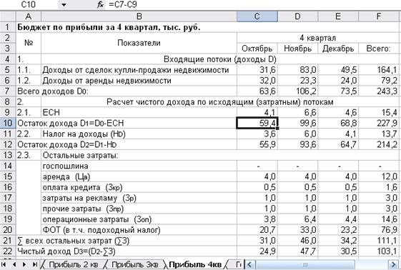This screenshot has height=270, width=401.
Task: Click the horizontal scrollbar thumb
Action: 305,264
